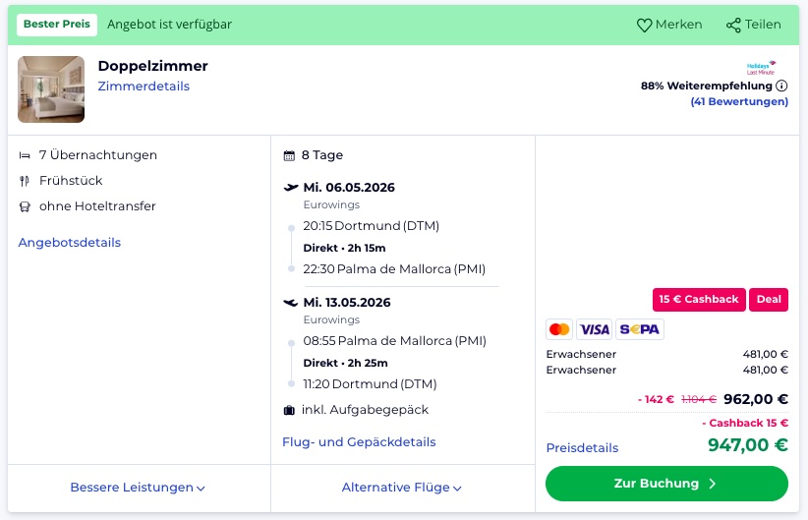808x520 pixels.
Task: Click the Zur Buchung button
Action: [666, 484]
